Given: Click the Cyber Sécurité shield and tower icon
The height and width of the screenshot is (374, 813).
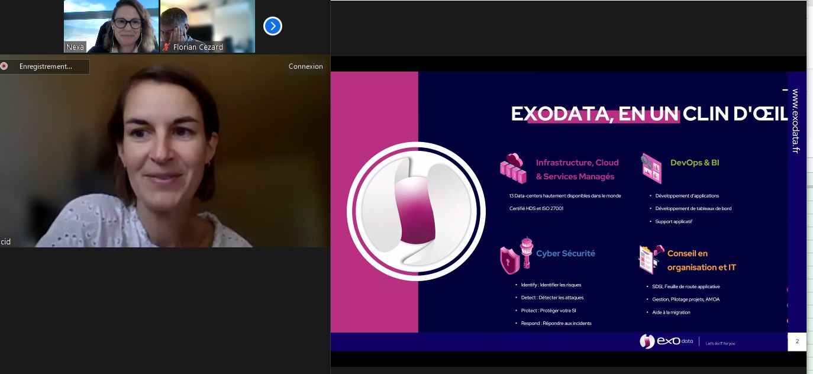Looking at the screenshot, I should tap(517, 256).
